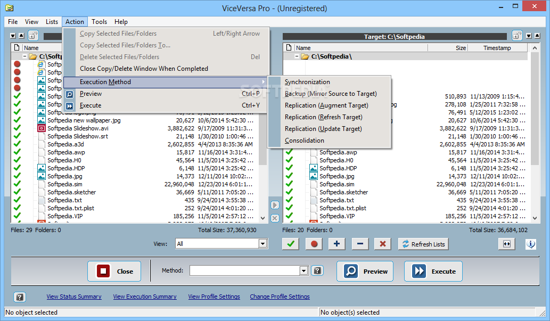Open the View Status Summary link

[x=74, y=297]
